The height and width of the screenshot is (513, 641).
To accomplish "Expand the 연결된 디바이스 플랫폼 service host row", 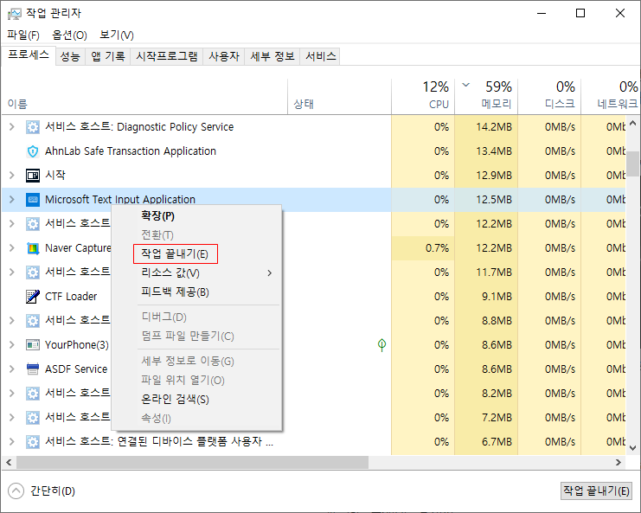I will [12, 442].
